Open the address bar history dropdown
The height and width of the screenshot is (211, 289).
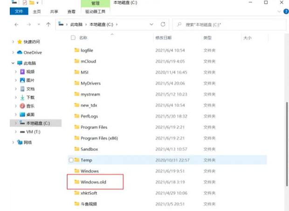pyautogui.click(x=151, y=24)
